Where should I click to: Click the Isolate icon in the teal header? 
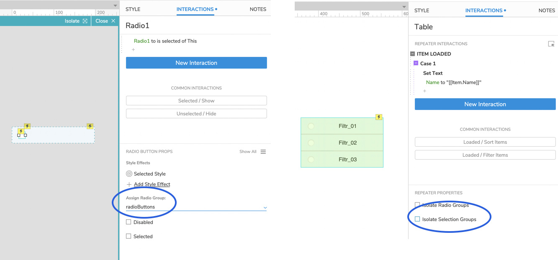(85, 21)
